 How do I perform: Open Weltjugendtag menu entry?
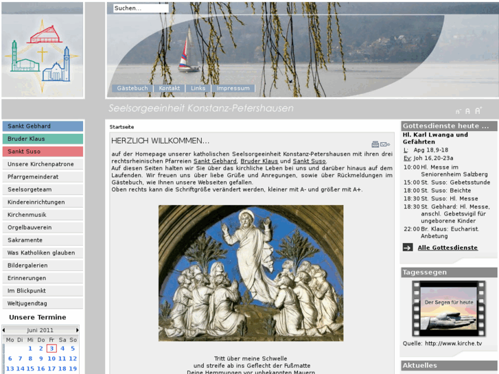point(43,303)
